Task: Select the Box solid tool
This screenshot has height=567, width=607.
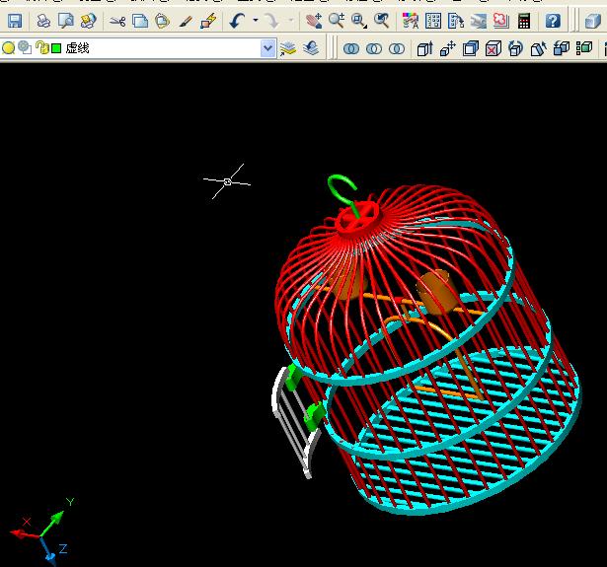Action: [x=592, y=21]
